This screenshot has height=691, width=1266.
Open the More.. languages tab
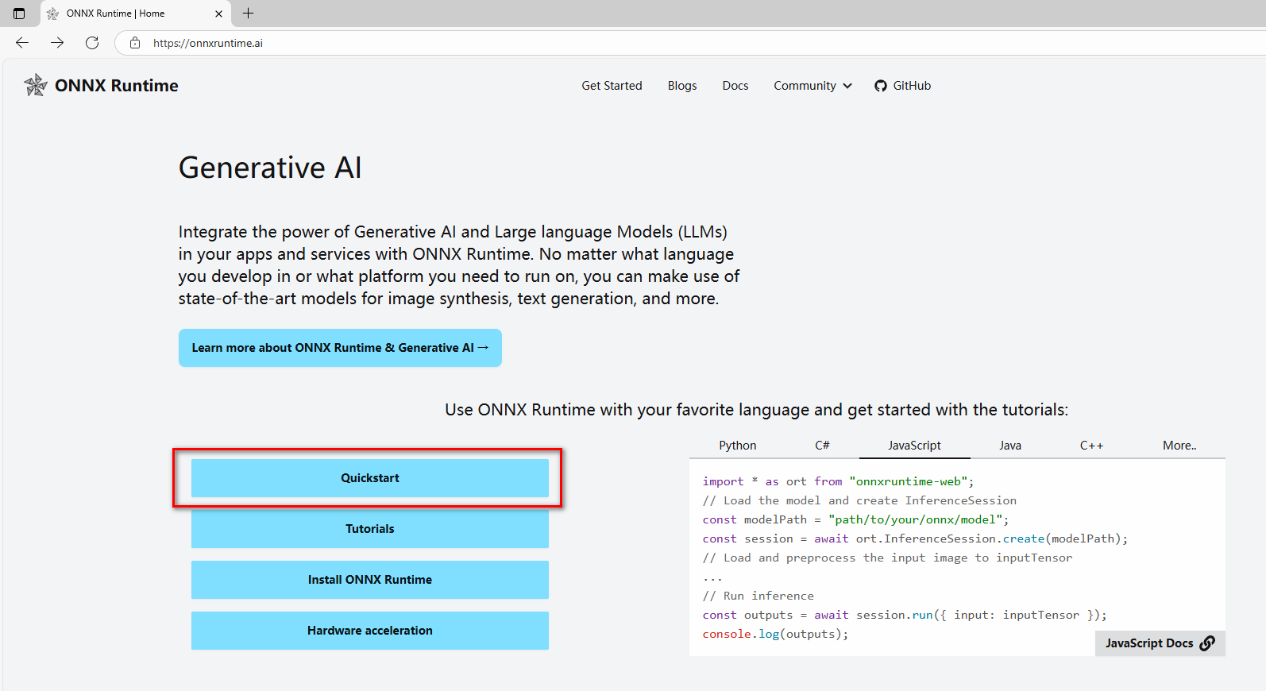coord(1179,446)
